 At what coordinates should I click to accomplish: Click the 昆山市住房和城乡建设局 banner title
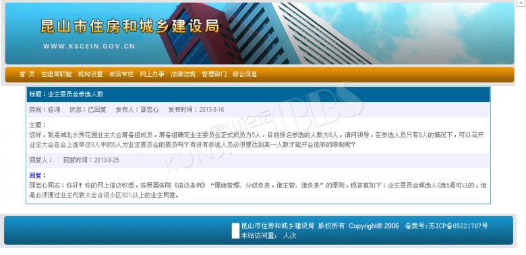tap(130, 26)
